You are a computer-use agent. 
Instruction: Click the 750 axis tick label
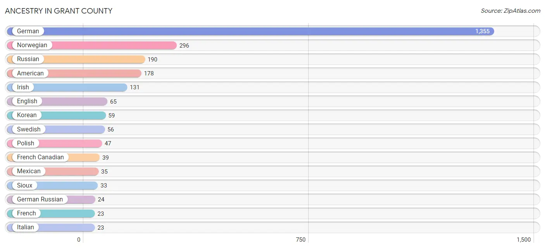(301, 240)
